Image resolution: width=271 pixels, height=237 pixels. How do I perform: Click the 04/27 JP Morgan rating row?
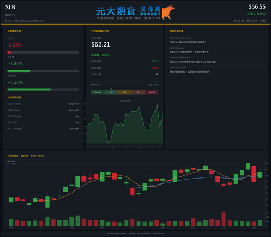[43, 129]
